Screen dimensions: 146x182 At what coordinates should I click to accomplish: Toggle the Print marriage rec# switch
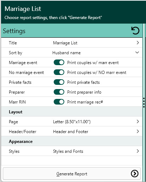[x=59, y=102]
